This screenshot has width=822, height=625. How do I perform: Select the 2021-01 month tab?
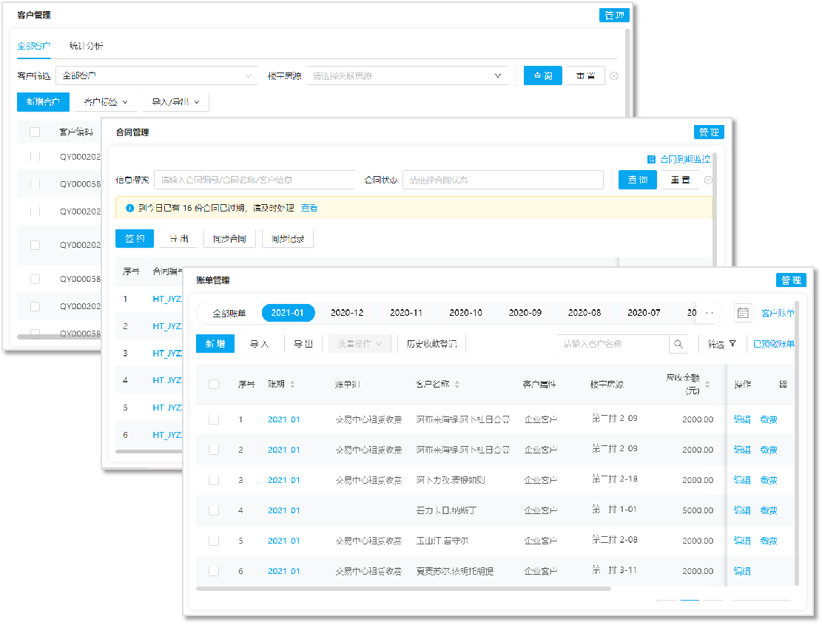[288, 313]
